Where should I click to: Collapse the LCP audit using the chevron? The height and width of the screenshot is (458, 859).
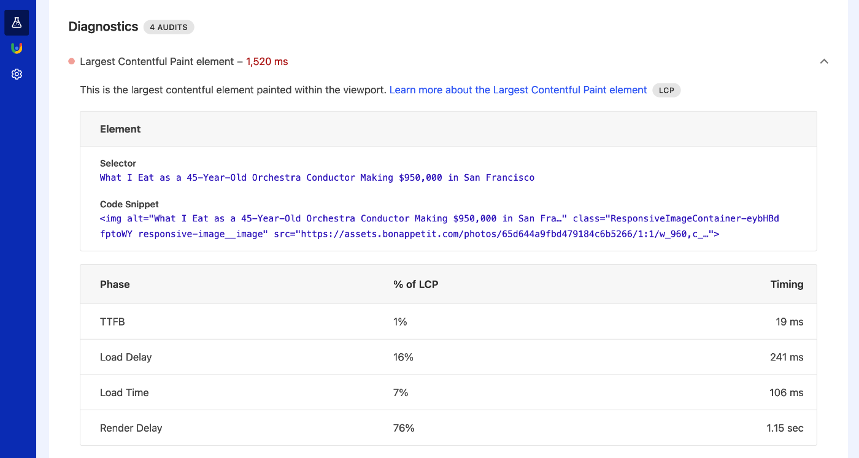point(824,61)
